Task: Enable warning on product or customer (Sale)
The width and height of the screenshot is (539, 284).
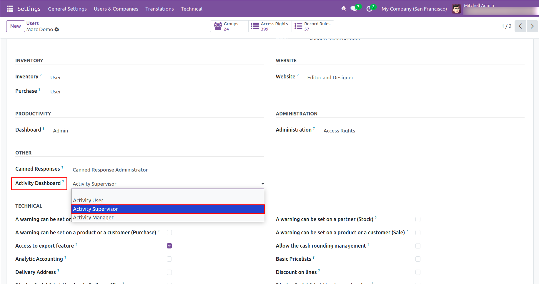Action: point(418,233)
